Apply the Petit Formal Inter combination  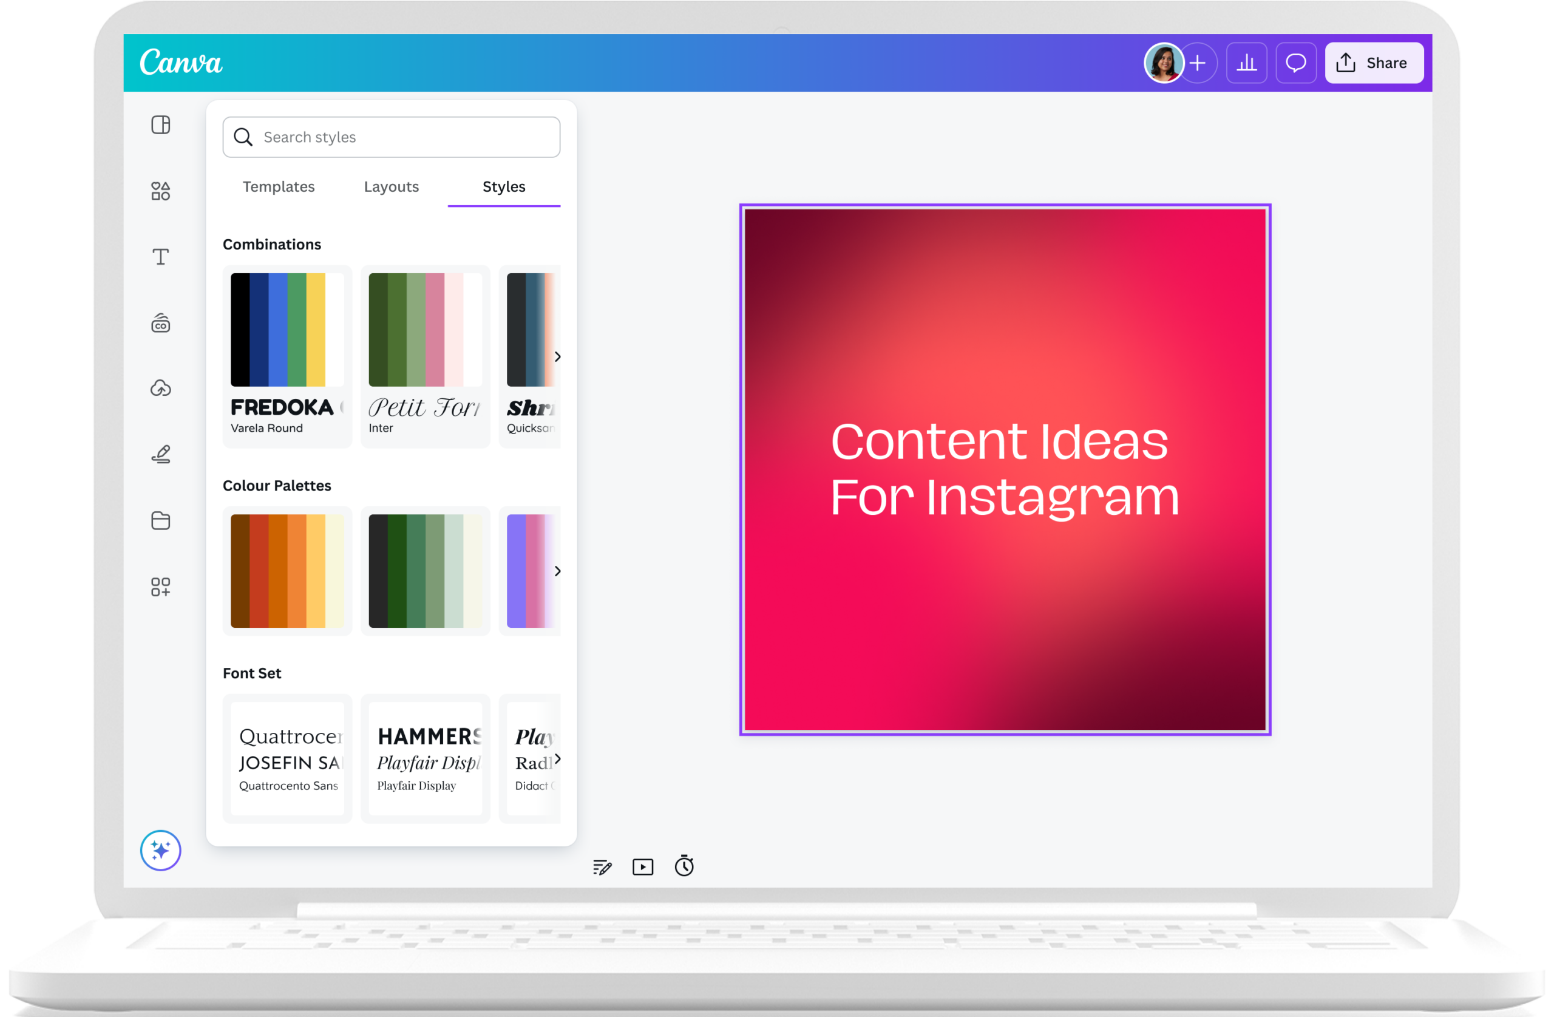click(426, 356)
